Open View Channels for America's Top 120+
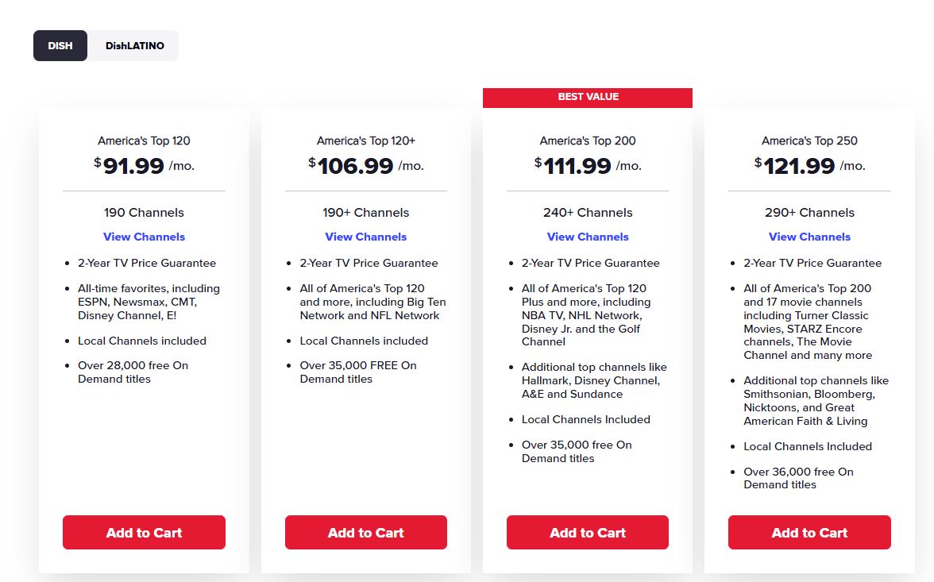Screen dimensions: 934x582 [x=365, y=237]
